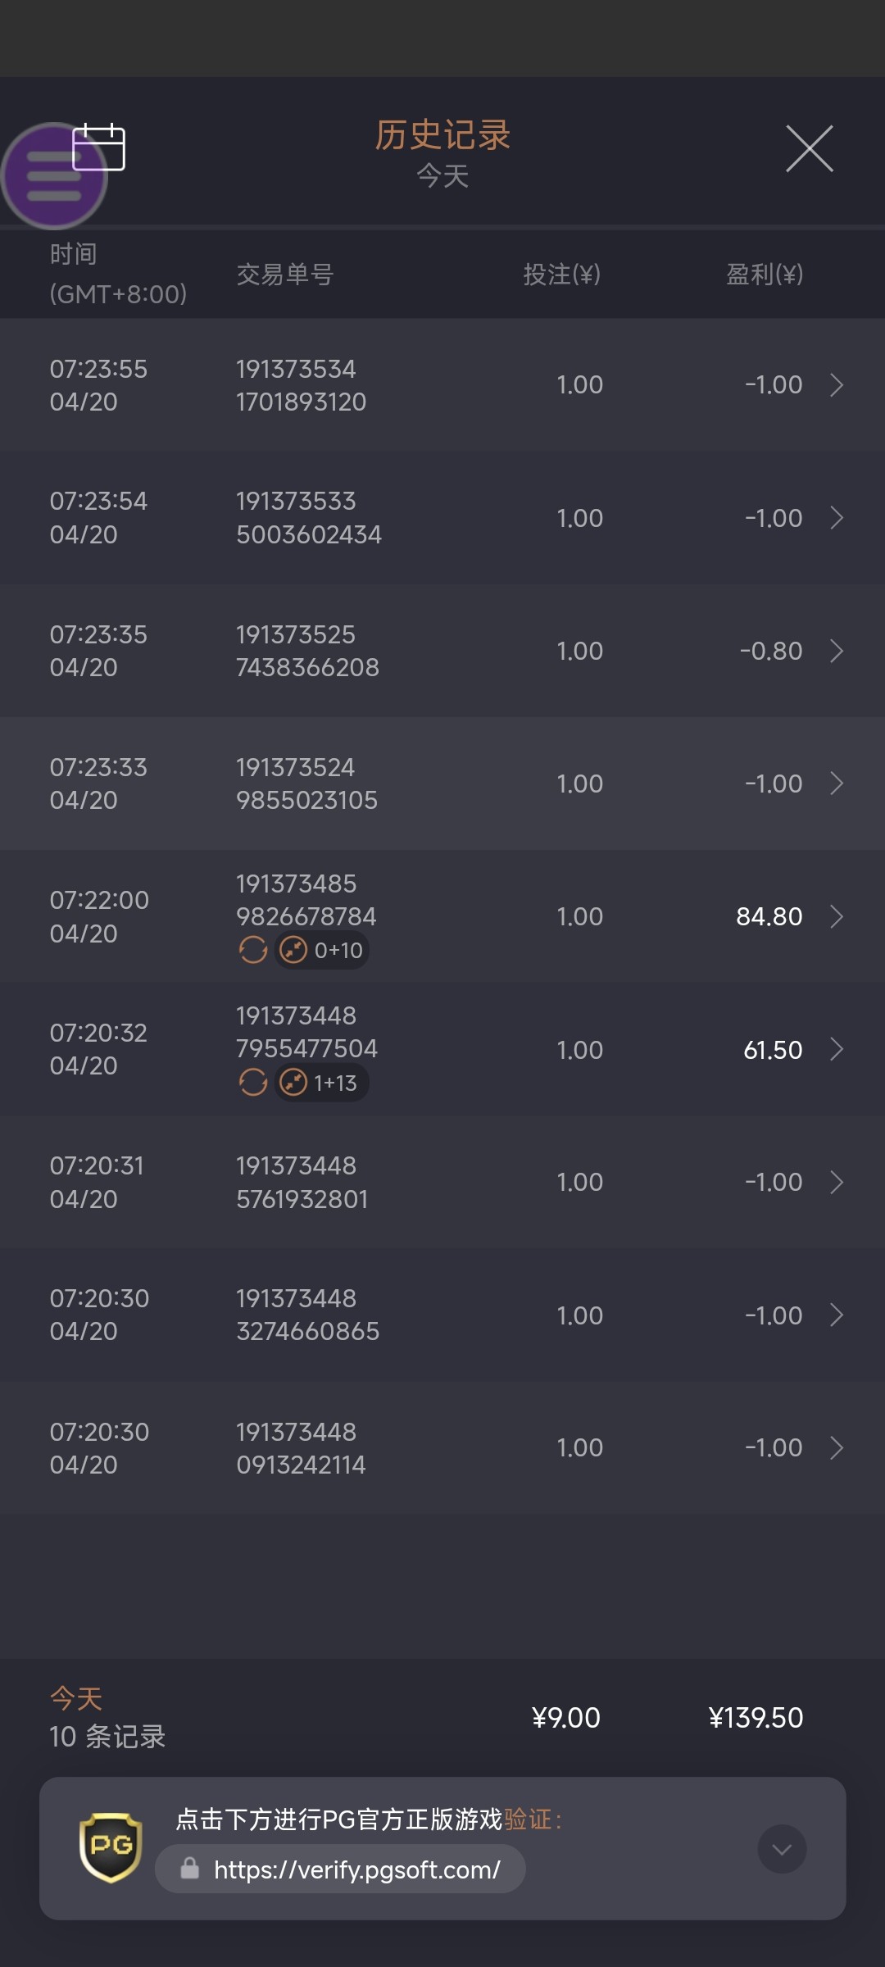The image size is (885, 1967).
Task: Tap the 1+13 free spins badge
Action: coord(321,1083)
